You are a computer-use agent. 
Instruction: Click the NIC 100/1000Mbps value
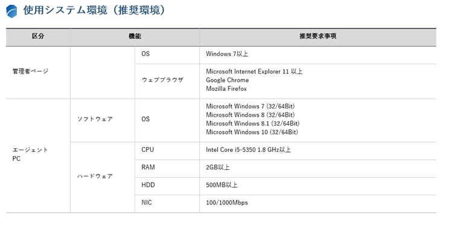(227, 202)
